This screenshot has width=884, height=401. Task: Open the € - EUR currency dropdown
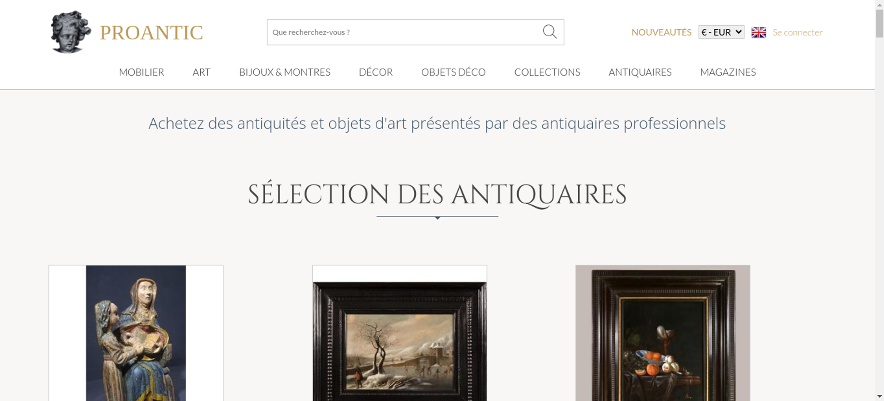point(721,32)
